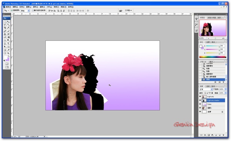
Task: Create new fill or adjustment layer icon
Action: [x=213, y=135]
